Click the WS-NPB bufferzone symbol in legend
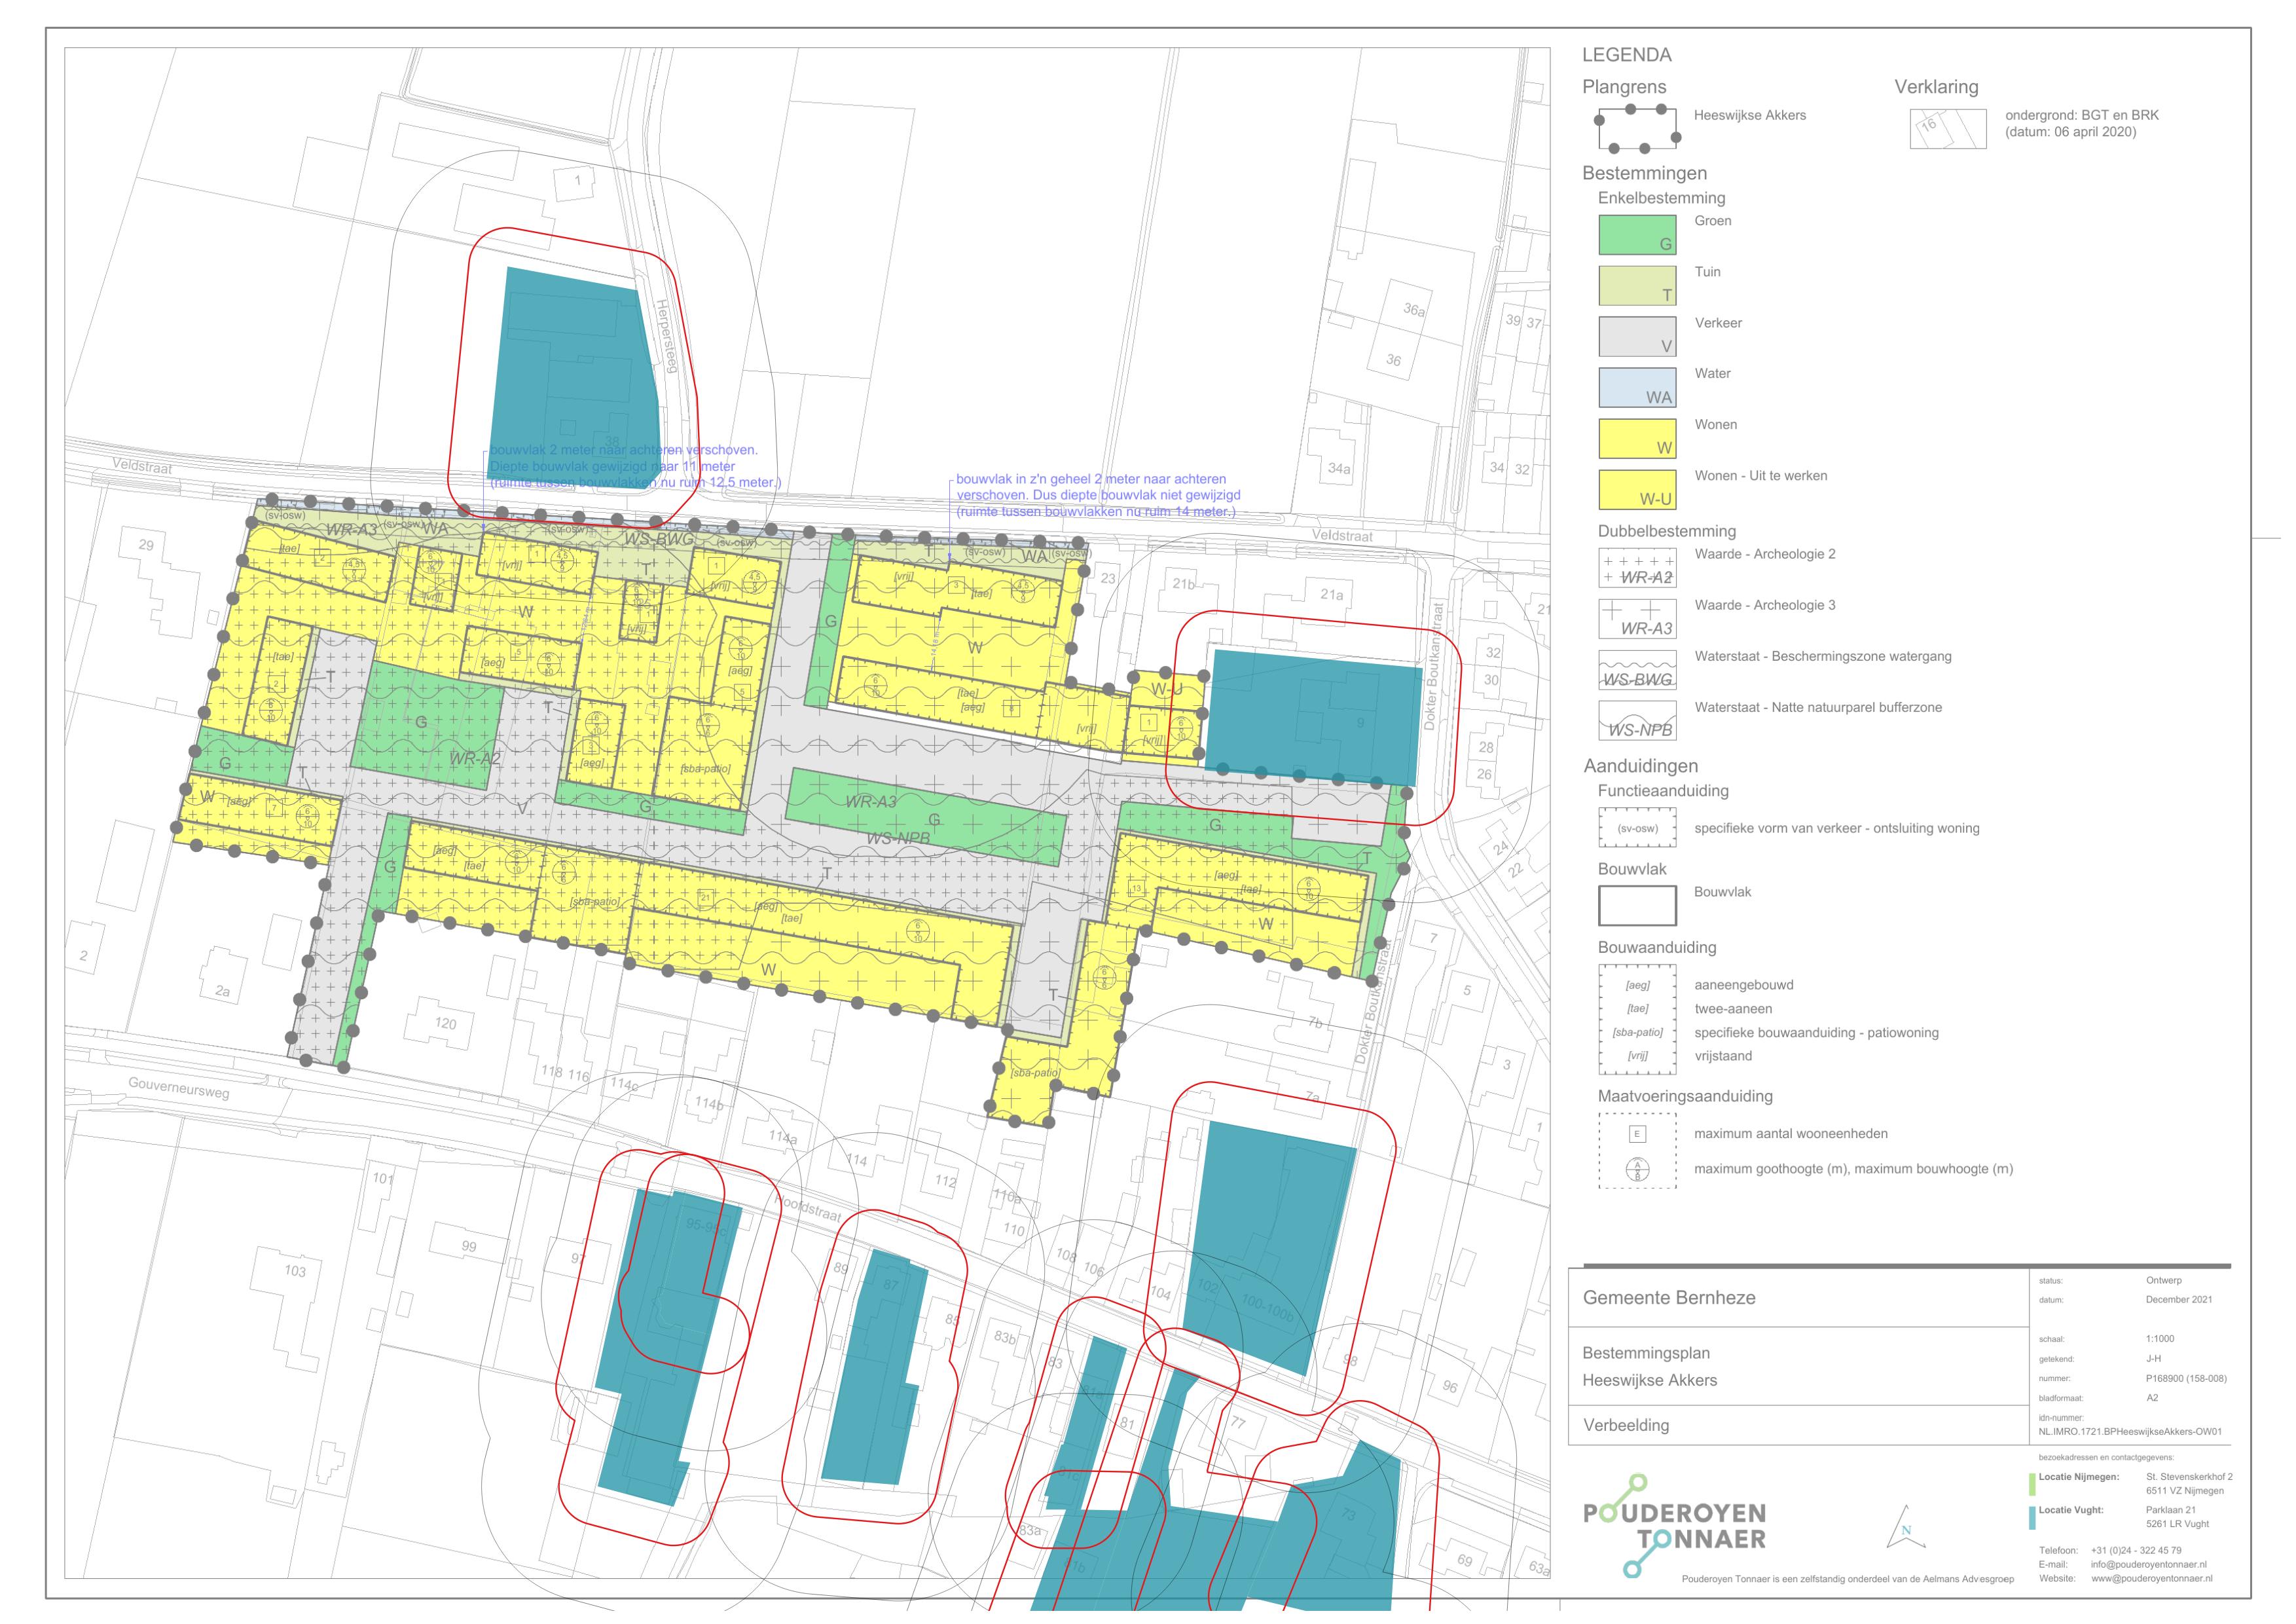The width and height of the screenshot is (2296, 1624). (1637, 721)
